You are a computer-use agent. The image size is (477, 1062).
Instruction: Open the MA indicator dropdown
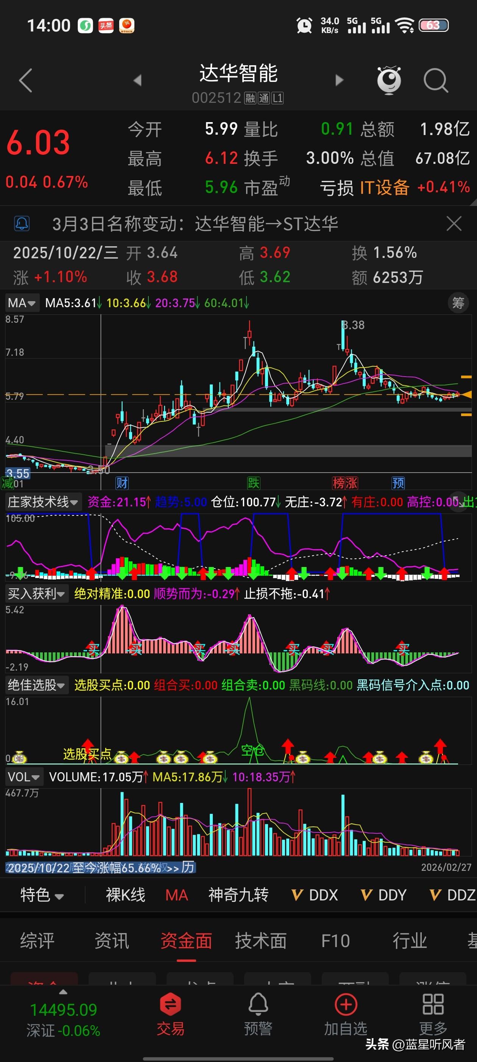pyautogui.click(x=22, y=303)
